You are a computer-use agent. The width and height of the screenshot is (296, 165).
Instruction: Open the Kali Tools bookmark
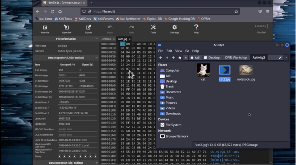point(63,19)
